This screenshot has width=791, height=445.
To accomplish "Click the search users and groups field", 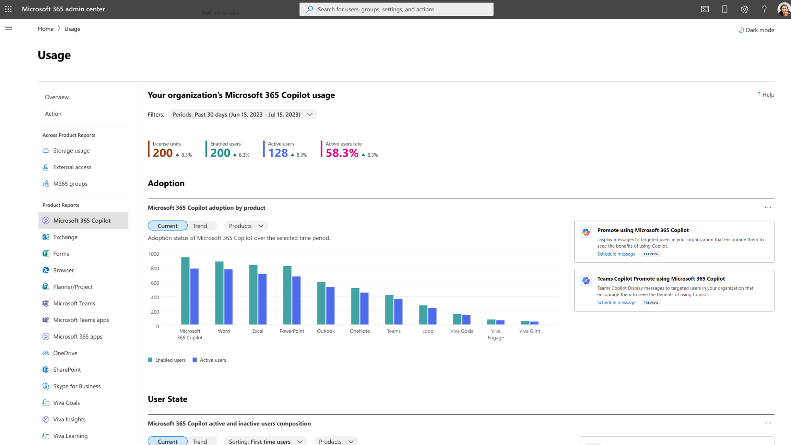I will click(396, 9).
